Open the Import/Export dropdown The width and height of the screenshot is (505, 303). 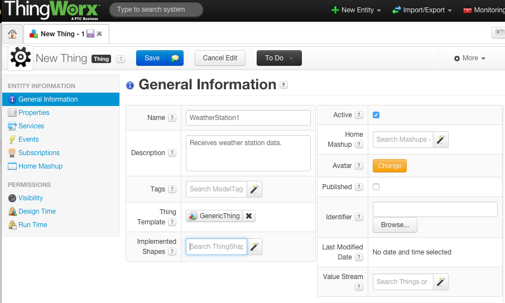[422, 10]
